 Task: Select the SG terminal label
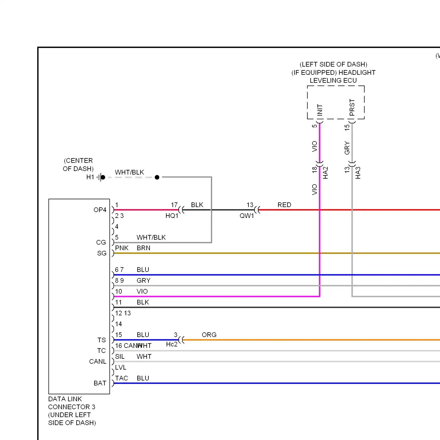pyautogui.click(x=102, y=253)
